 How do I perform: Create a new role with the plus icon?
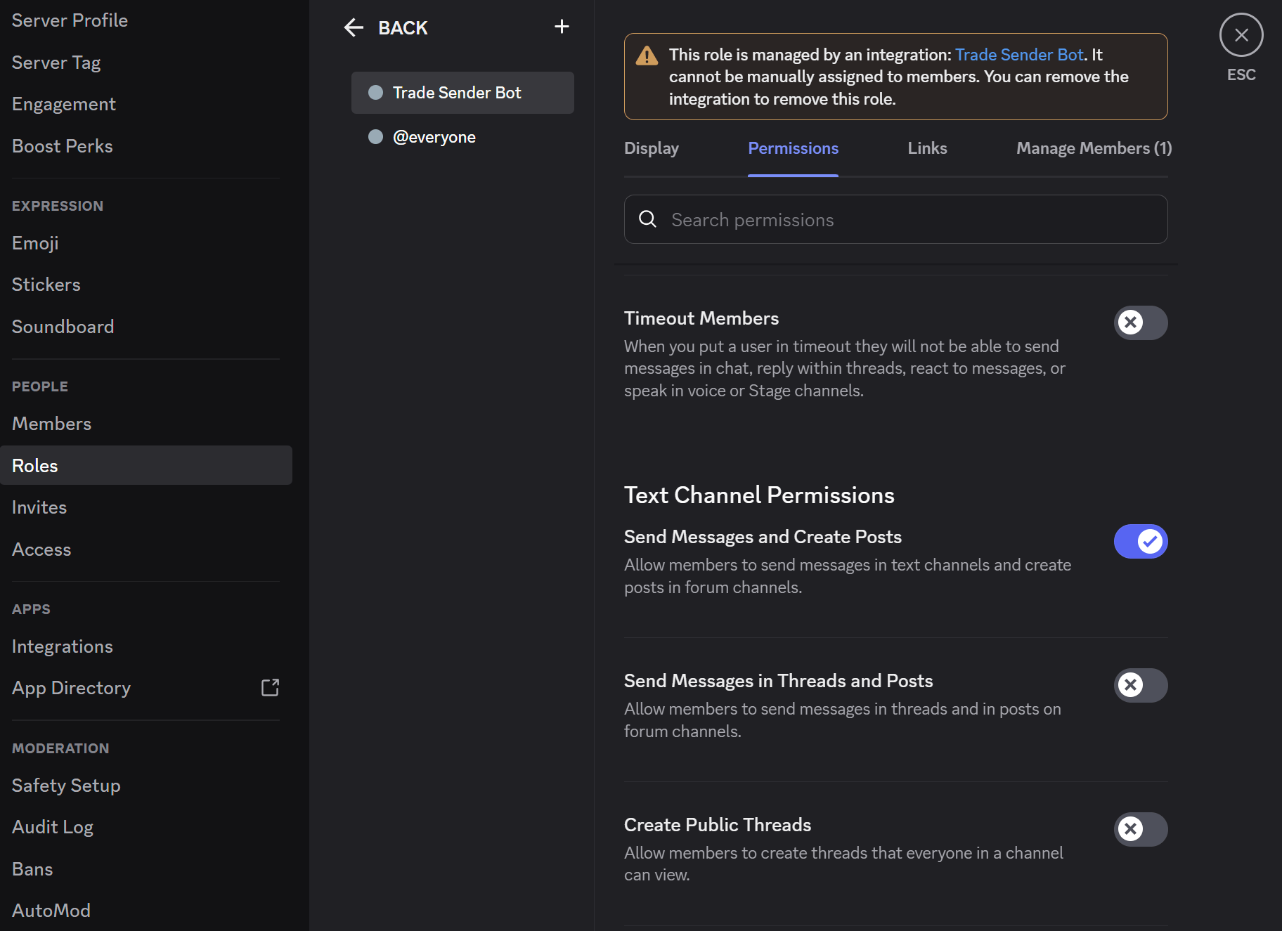tap(562, 26)
